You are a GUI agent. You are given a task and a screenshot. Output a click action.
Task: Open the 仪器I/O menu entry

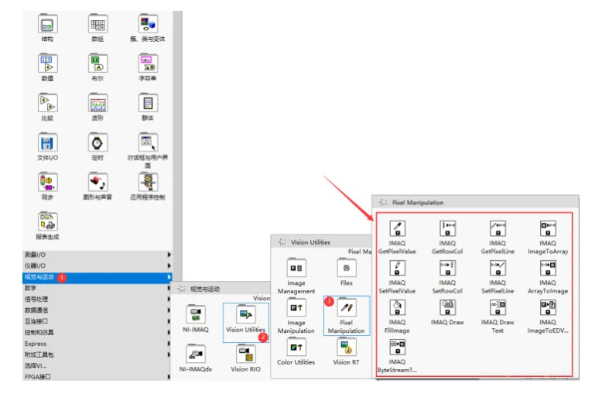[x=97, y=265]
